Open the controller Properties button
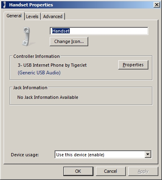The width and height of the screenshot is (162, 180). (133, 65)
